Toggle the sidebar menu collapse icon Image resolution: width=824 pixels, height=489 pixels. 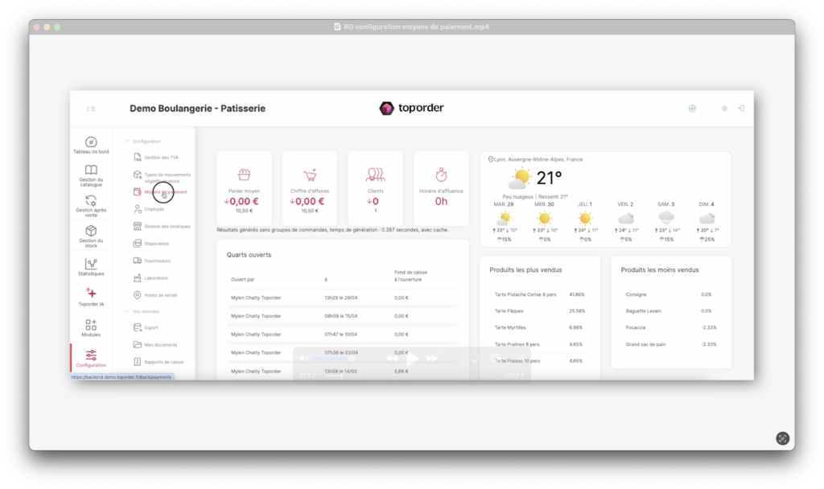tap(91, 109)
